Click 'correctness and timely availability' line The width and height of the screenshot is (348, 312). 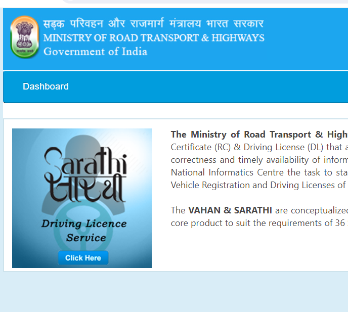[x=259, y=160]
